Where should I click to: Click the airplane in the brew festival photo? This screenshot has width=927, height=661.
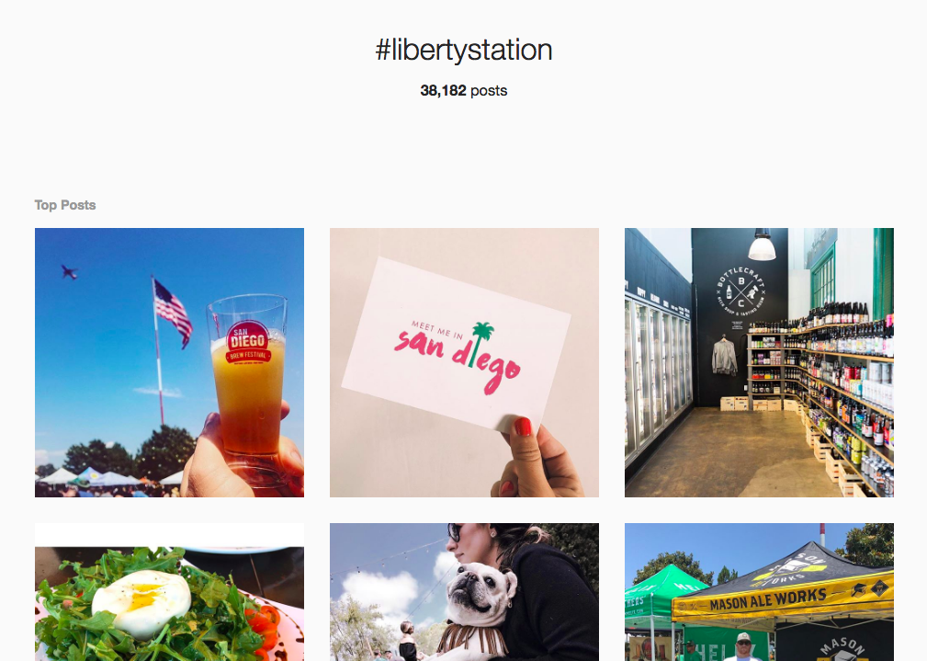click(69, 271)
